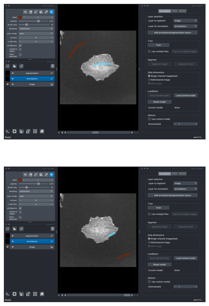
Task: Enable Use multiple files checkbox in lower window
Action: 149,214
